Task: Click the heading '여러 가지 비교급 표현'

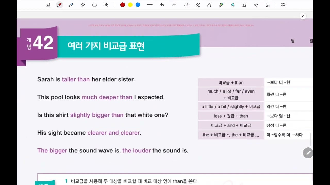Action: pyautogui.click(x=106, y=46)
